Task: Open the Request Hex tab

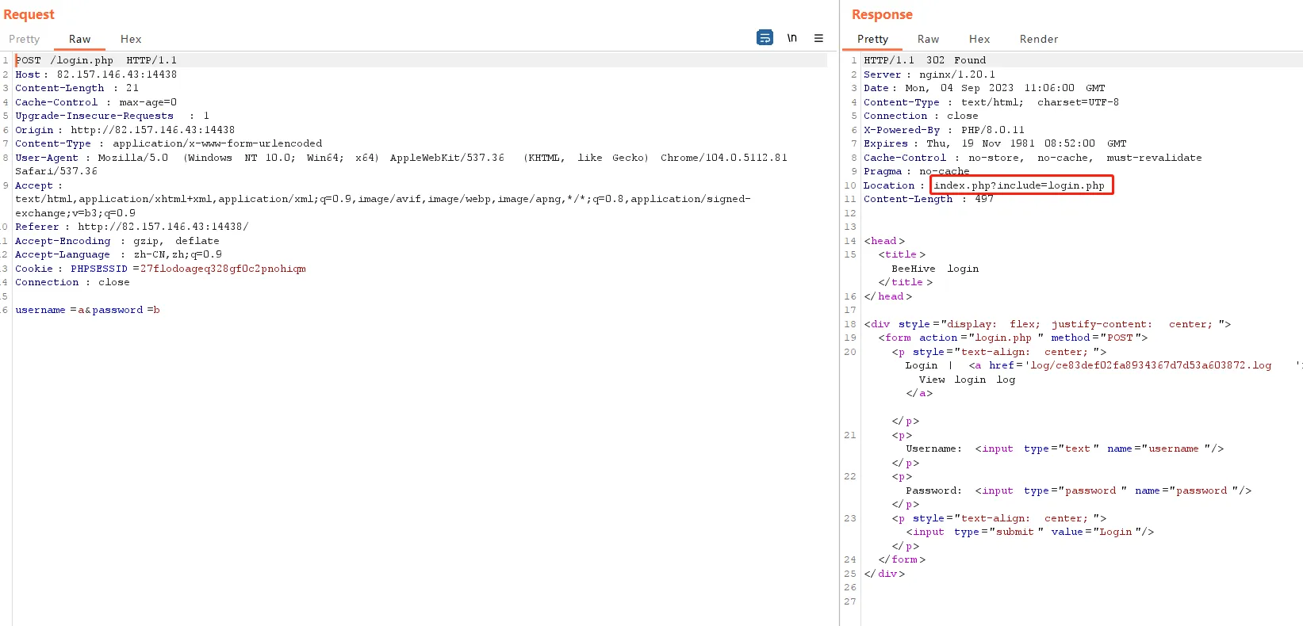Action: coord(131,39)
